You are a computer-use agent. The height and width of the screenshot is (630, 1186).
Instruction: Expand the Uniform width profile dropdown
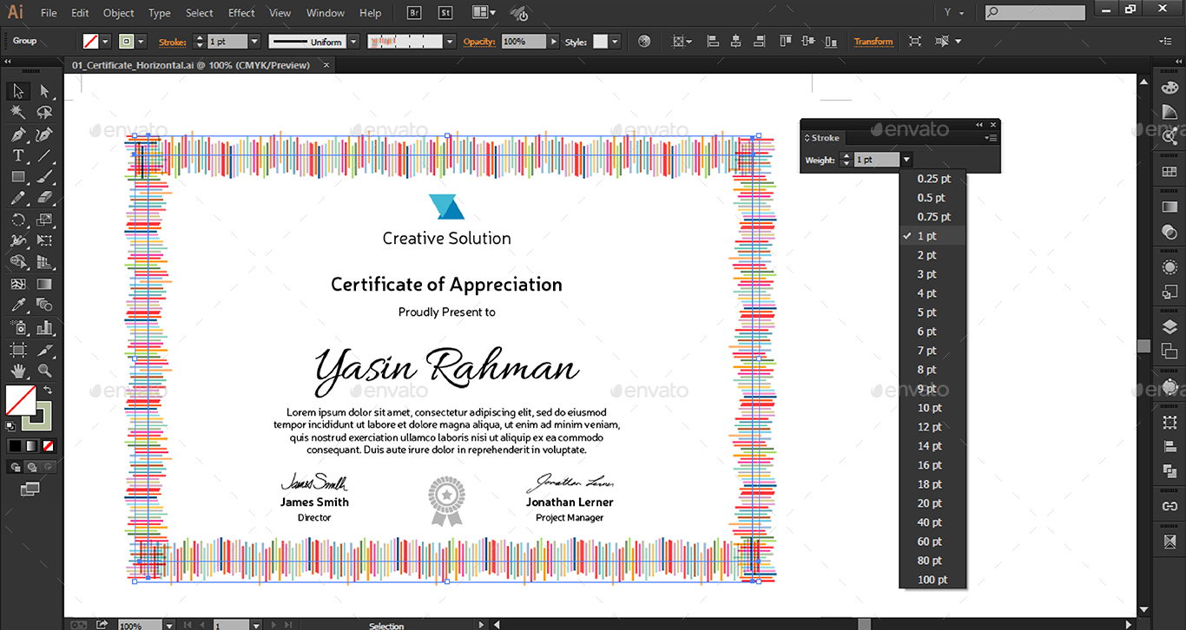coord(353,42)
